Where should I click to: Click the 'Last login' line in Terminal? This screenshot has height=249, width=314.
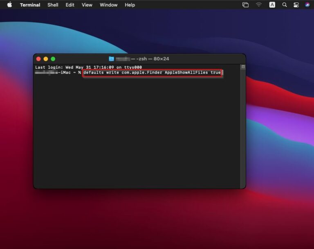point(88,67)
